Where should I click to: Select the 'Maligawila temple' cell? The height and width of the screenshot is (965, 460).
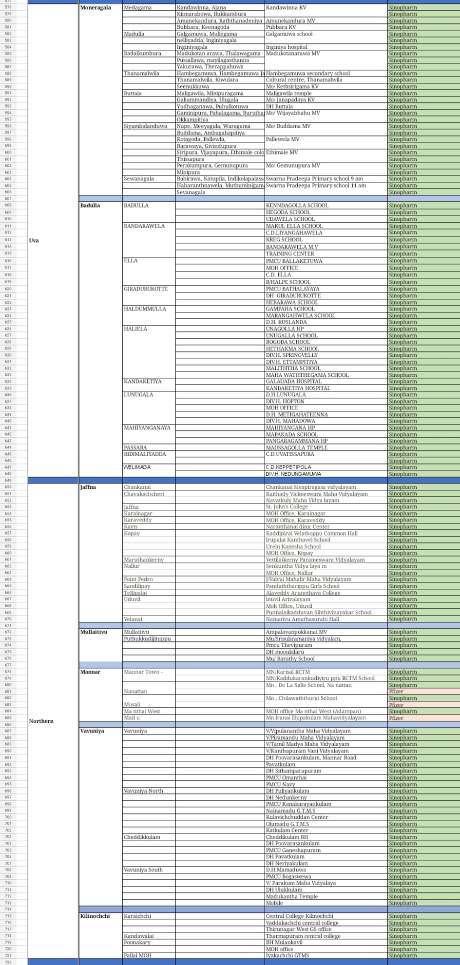coord(326,93)
